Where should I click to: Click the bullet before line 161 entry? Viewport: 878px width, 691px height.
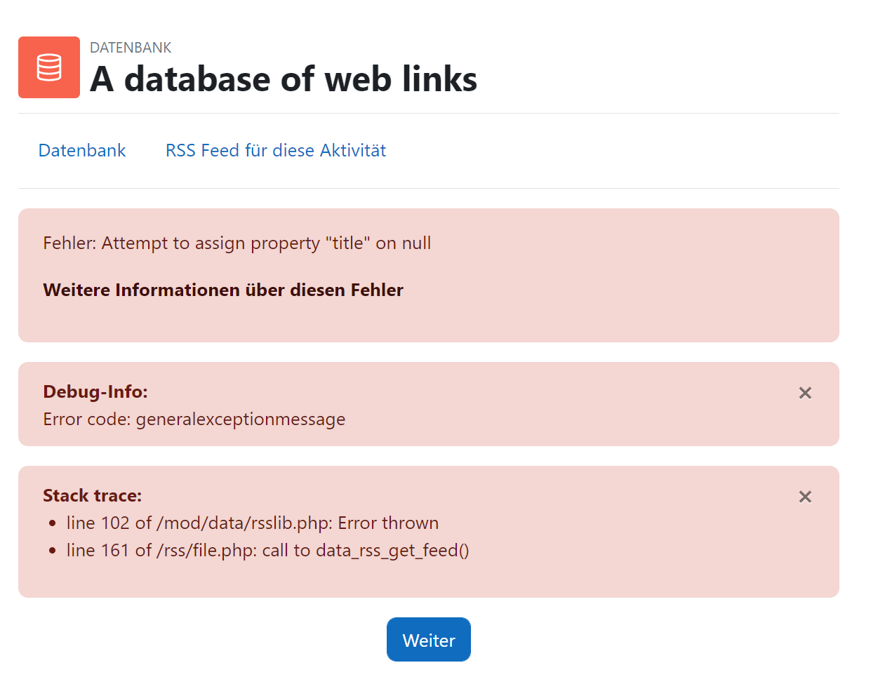53,551
